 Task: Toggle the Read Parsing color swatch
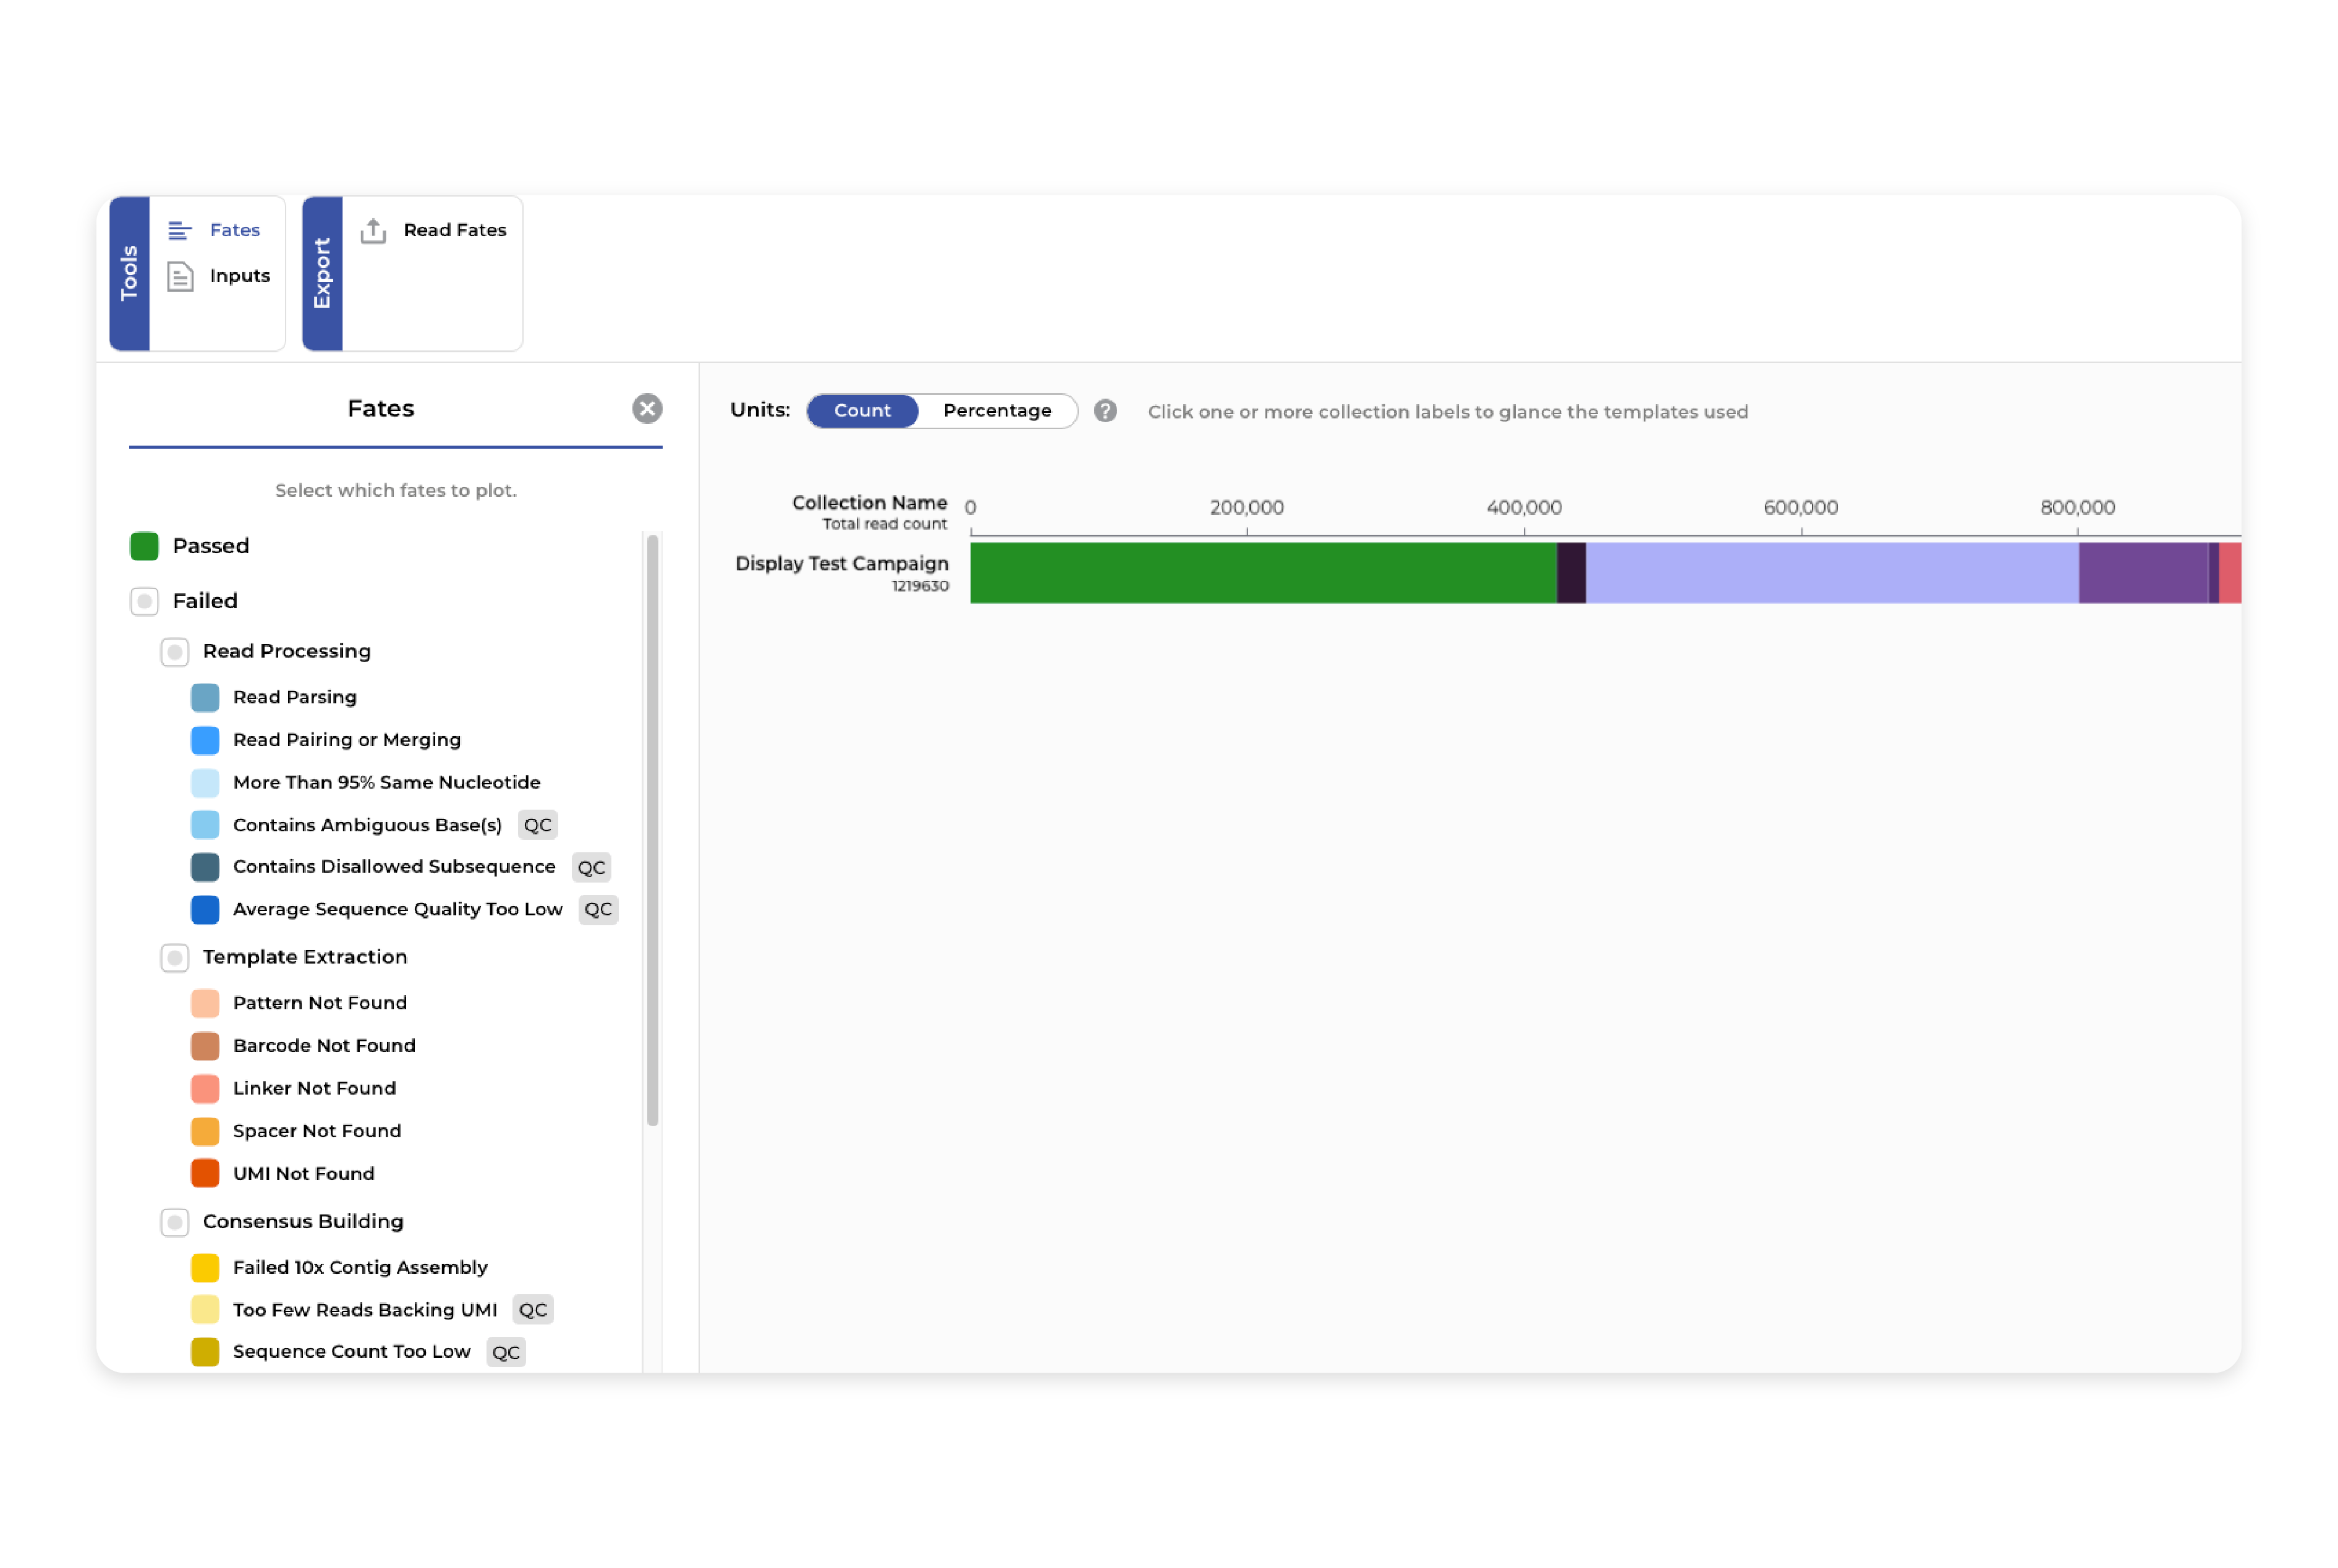(205, 697)
